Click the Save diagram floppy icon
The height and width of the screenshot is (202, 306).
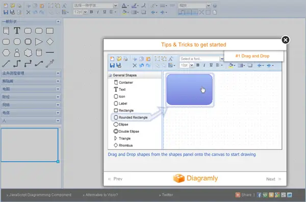6,12
